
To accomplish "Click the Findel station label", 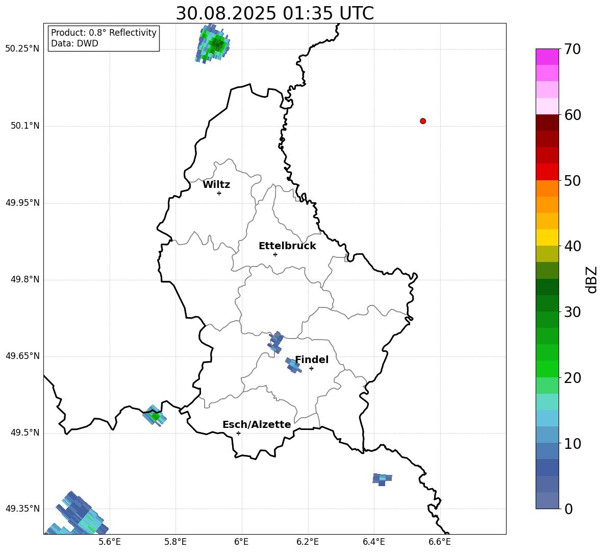I will (312, 359).
